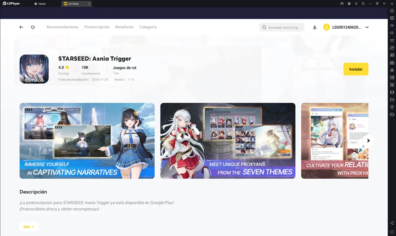Screen dimensions: 396x236
Task: Click the Juegos de rol type link
Action: (125, 68)
